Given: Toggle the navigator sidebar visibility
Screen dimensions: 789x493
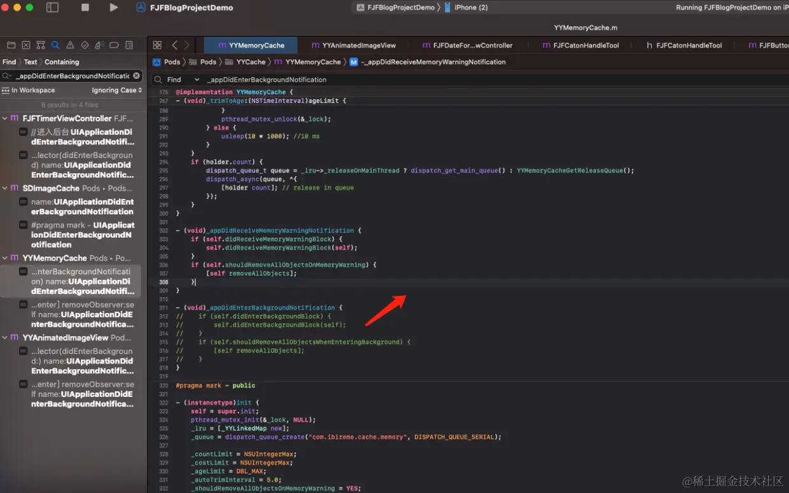Looking at the screenshot, I should (53, 8).
